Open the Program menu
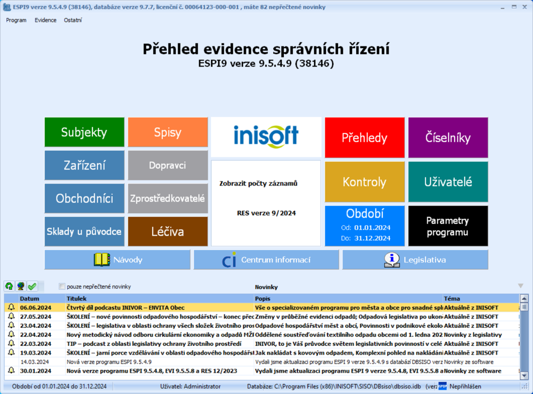The height and width of the screenshot is (394, 533). 16,20
